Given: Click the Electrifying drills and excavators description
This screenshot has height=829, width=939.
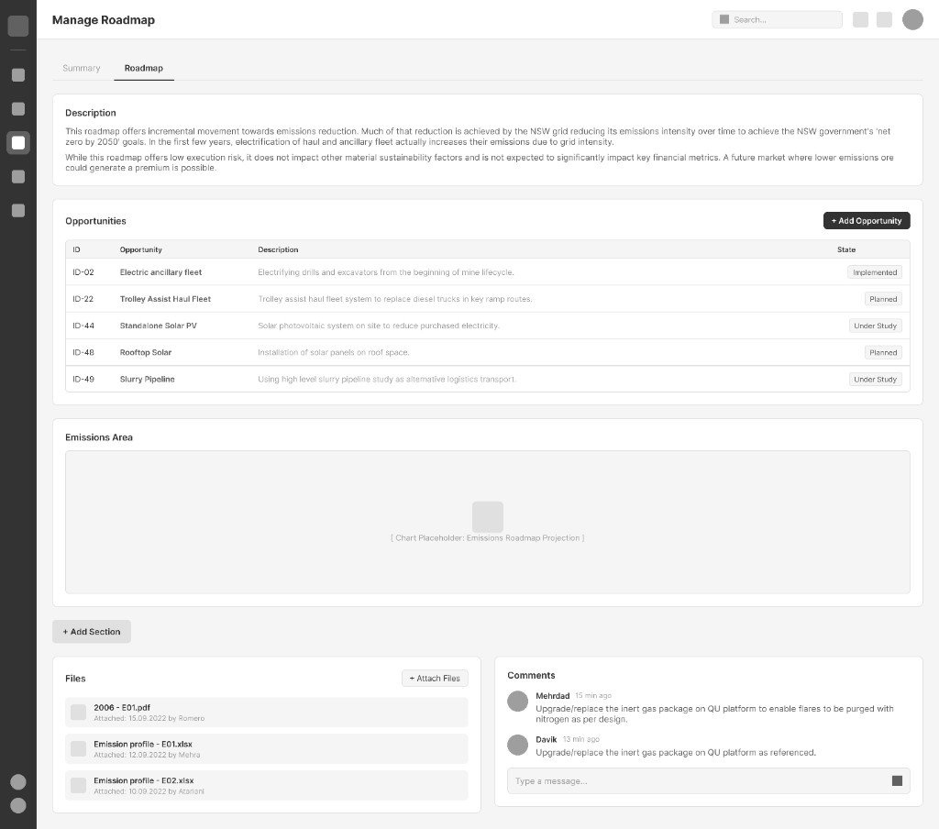Looking at the screenshot, I should coord(386,272).
